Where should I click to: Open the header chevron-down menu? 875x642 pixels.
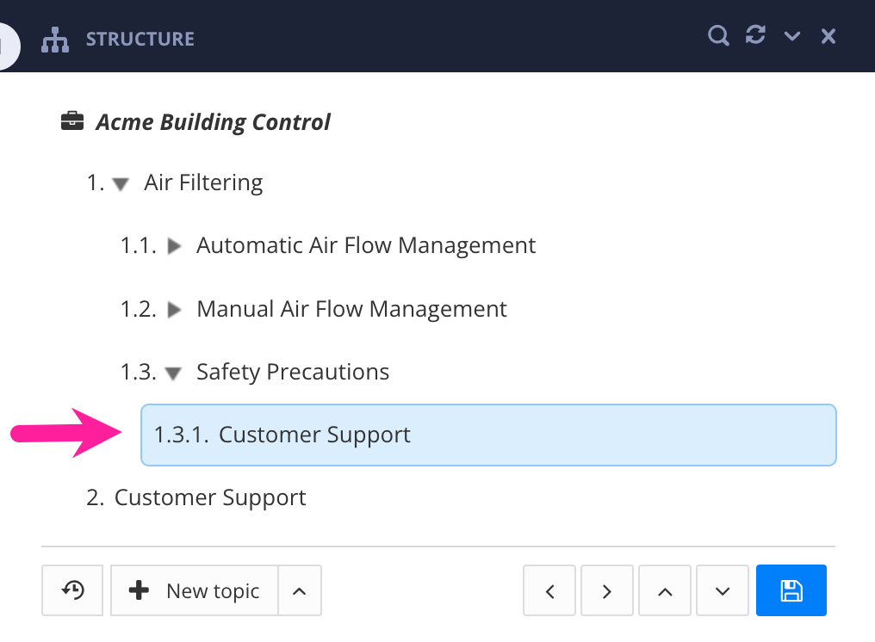point(792,36)
